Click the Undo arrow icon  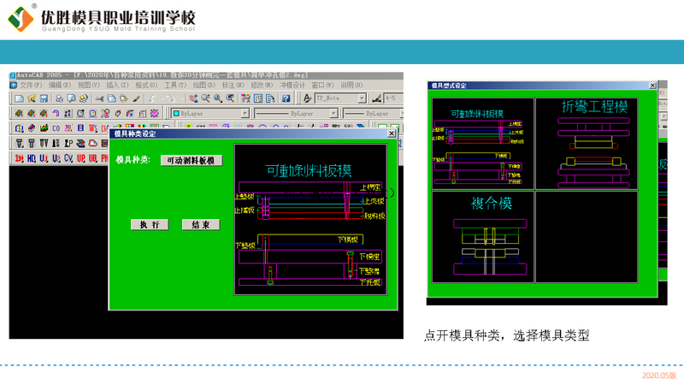[x=152, y=98]
